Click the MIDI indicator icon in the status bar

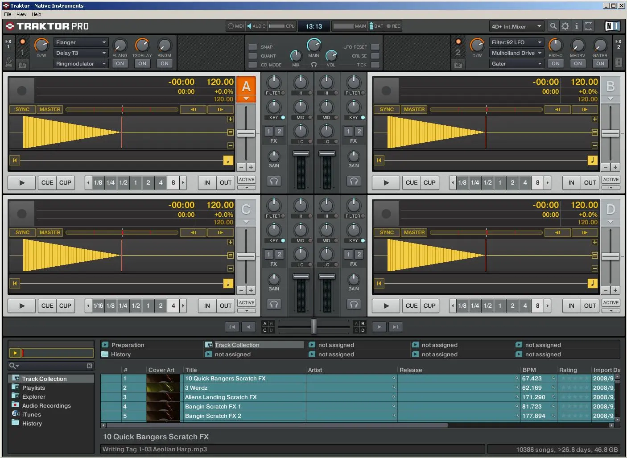pyautogui.click(x=231, y=26)
